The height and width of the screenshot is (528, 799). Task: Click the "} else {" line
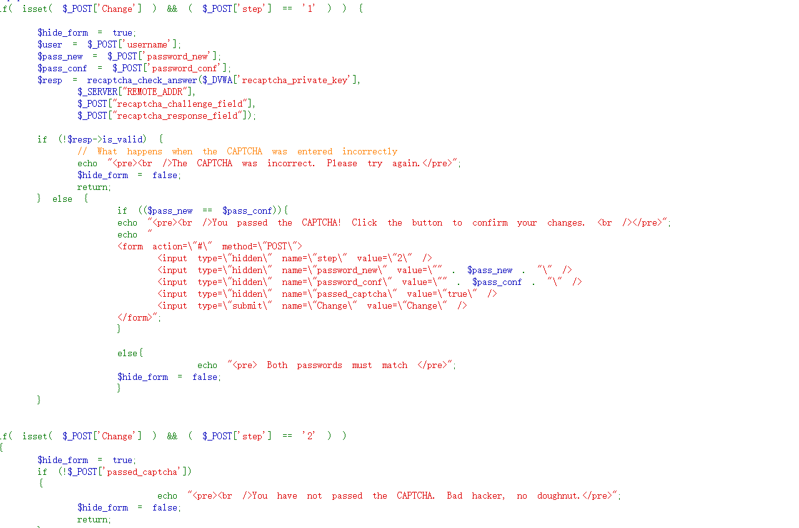click(x=62, y=199)
